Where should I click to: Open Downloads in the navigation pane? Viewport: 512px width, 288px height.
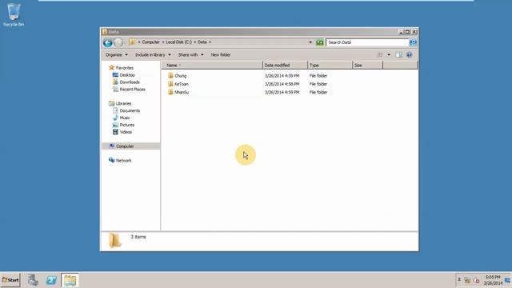(x=130, y=82)
